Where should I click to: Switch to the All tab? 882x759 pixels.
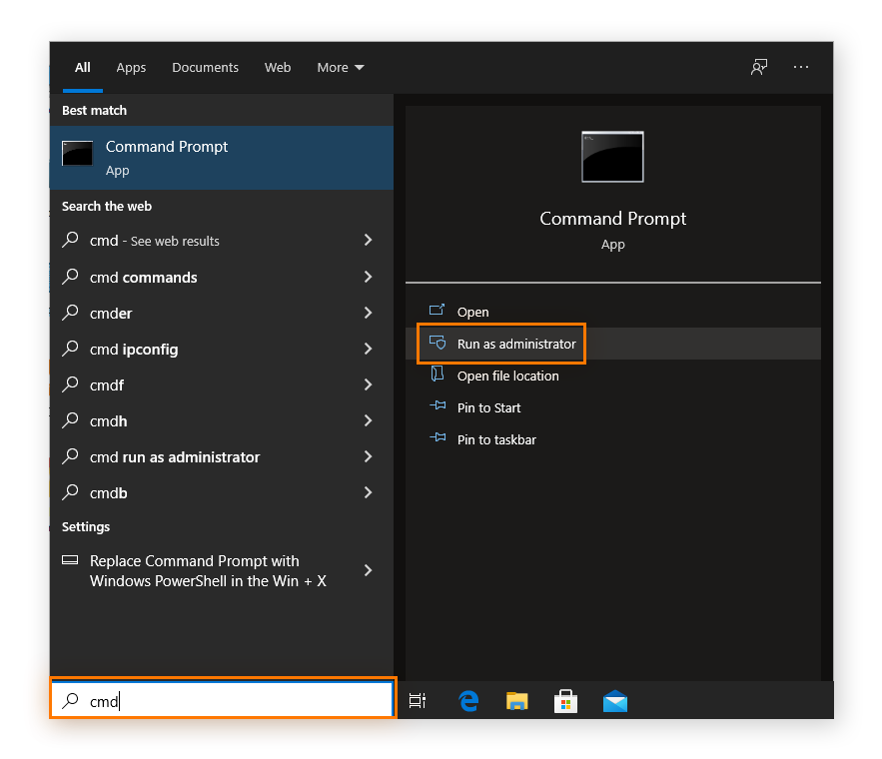coord(83,68)
